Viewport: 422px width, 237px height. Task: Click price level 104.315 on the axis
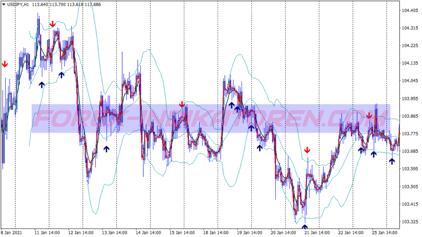point(410,28)
